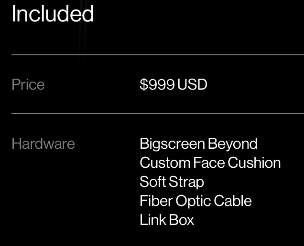The image size is (304, 246).
Task: Click the divider line above Hardware row
Action: click(158, 113)
